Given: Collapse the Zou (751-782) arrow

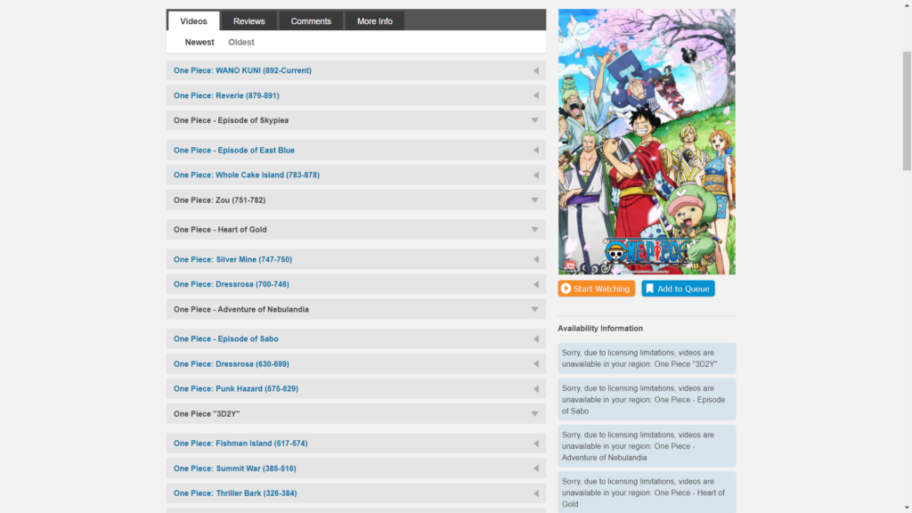Looking at the screenshot, I should (534, 200).
